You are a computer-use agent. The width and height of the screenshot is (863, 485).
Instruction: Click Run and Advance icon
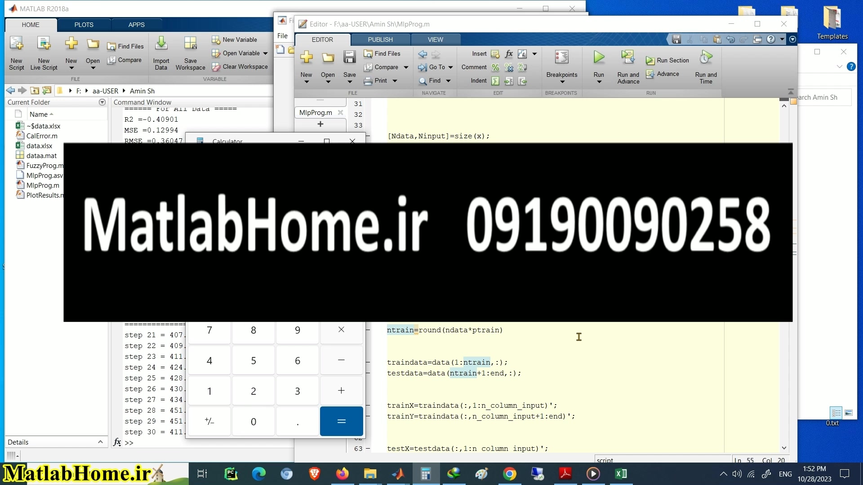tap(628, 57)
